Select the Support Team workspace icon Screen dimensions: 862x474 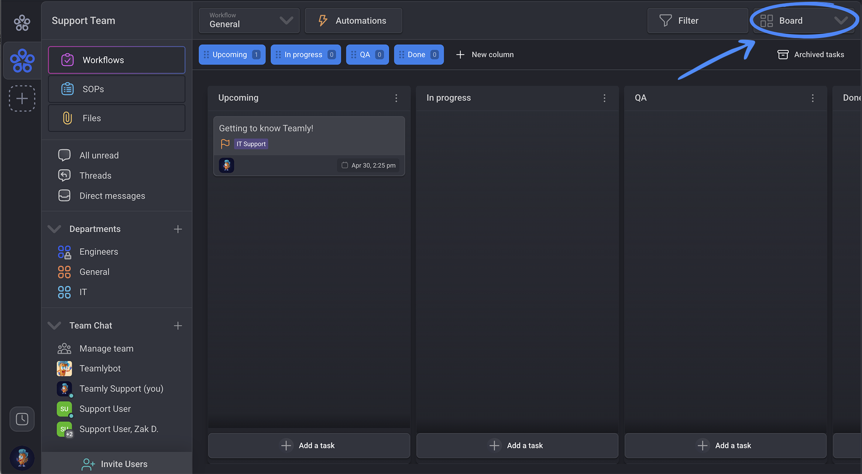22,61
